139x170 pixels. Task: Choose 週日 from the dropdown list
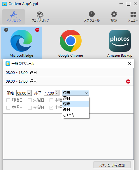tap(75, 98)
